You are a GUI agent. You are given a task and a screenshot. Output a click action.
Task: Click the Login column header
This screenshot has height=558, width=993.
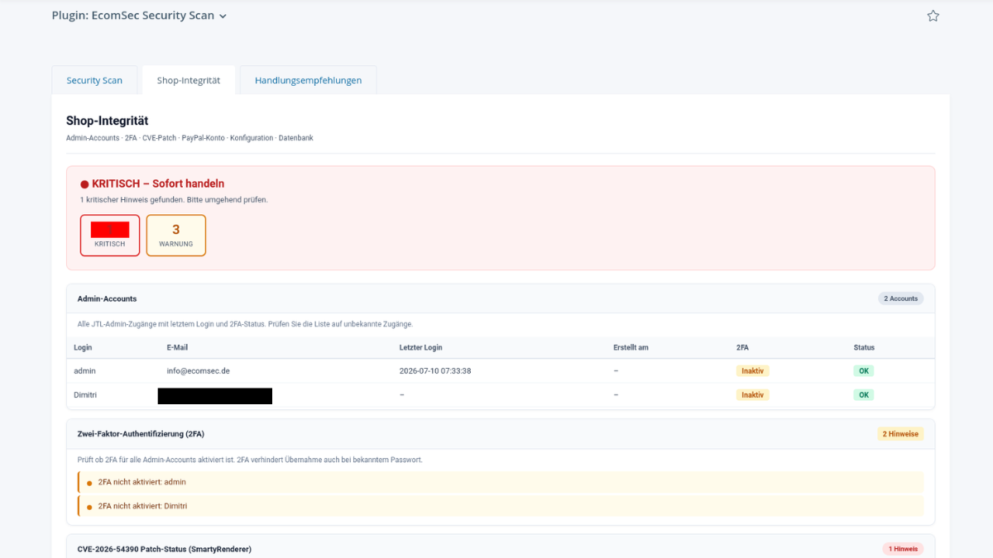tap(83, 347)
